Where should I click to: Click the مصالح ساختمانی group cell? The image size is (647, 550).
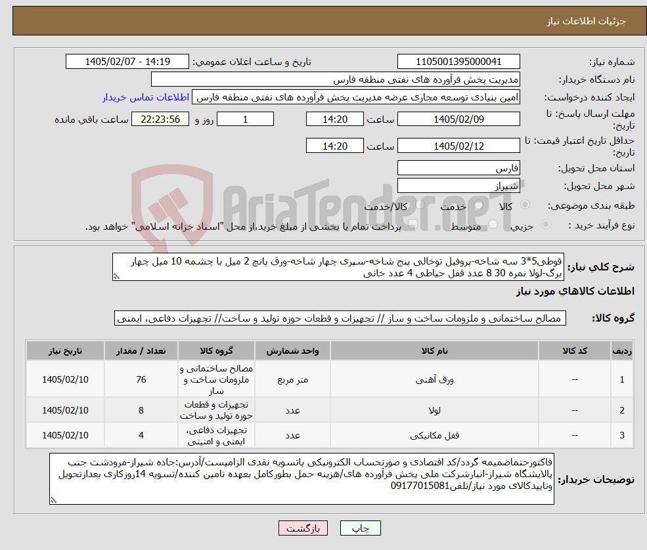[x=216, y=379]
